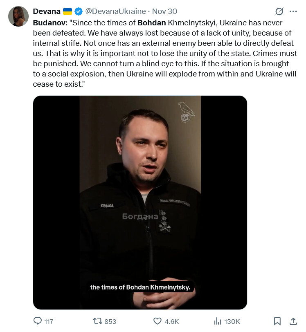Click the blue verified badge
The height and width of the screenshot is (332, 306).
[x=79, y=11]
